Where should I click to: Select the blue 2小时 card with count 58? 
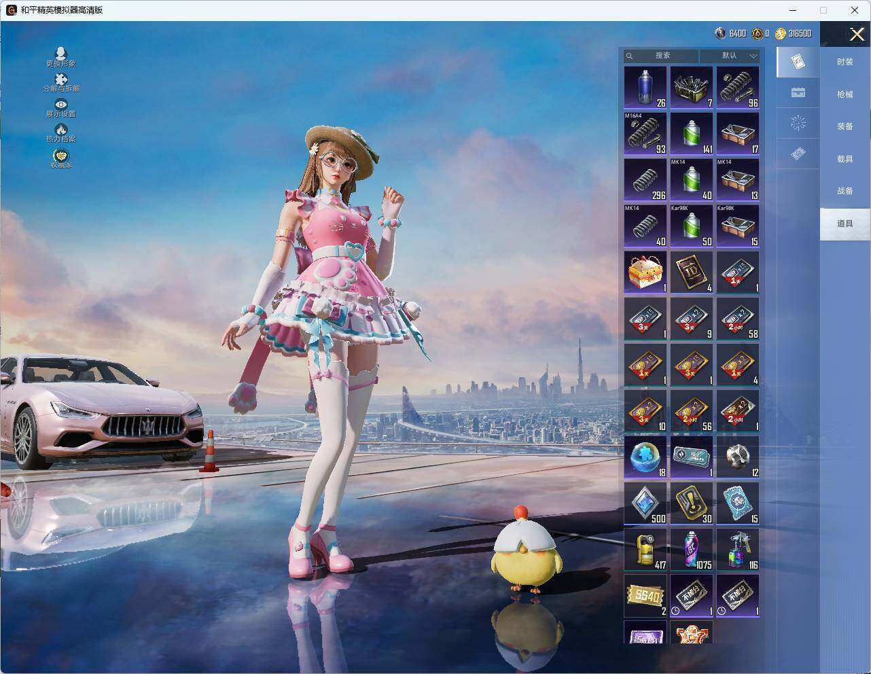pos(738,319)
